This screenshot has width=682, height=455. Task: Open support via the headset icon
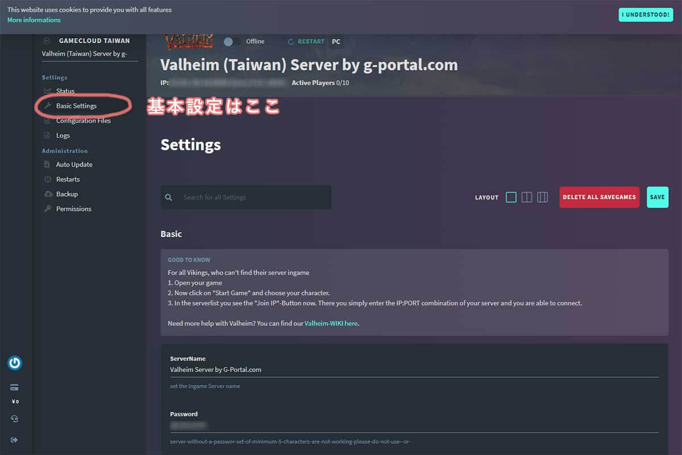click(x=14, y=419)
